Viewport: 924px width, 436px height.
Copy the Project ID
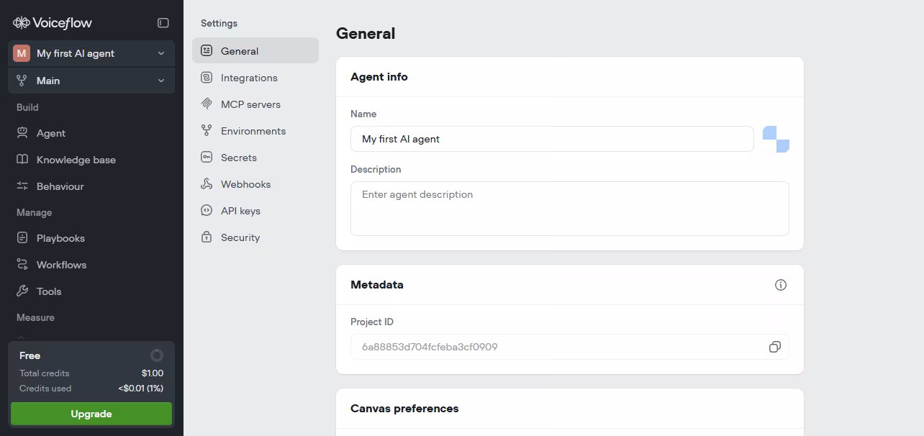[775, 347]
